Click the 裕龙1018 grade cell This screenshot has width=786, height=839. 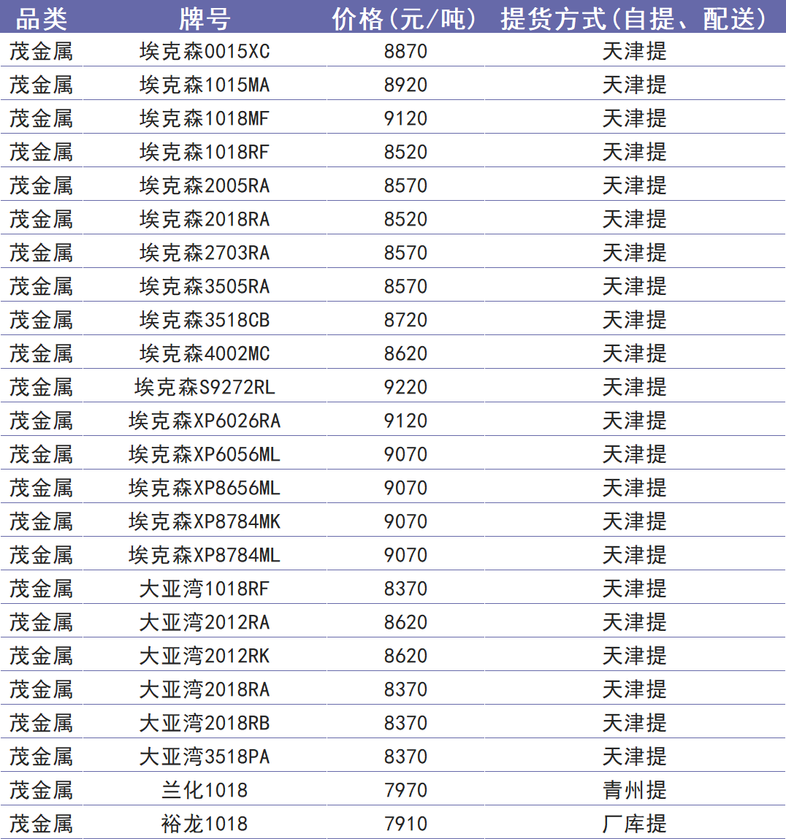205,824
